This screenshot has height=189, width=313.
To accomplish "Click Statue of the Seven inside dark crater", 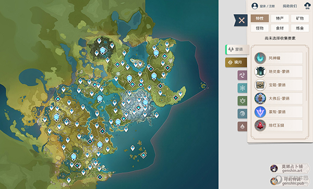I will (x=103, y=51).
